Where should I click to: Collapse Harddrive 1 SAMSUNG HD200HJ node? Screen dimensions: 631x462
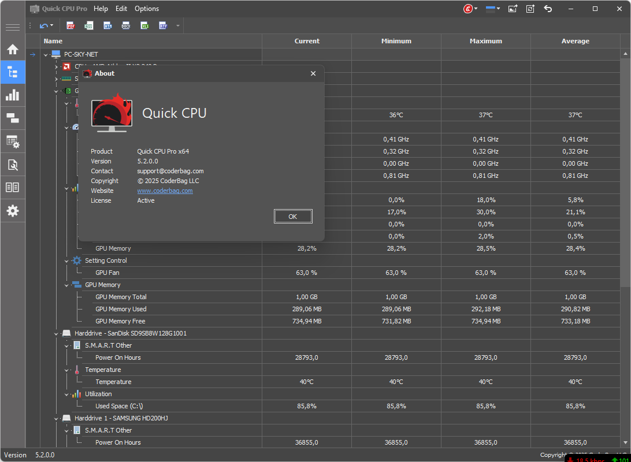point(57,419)
